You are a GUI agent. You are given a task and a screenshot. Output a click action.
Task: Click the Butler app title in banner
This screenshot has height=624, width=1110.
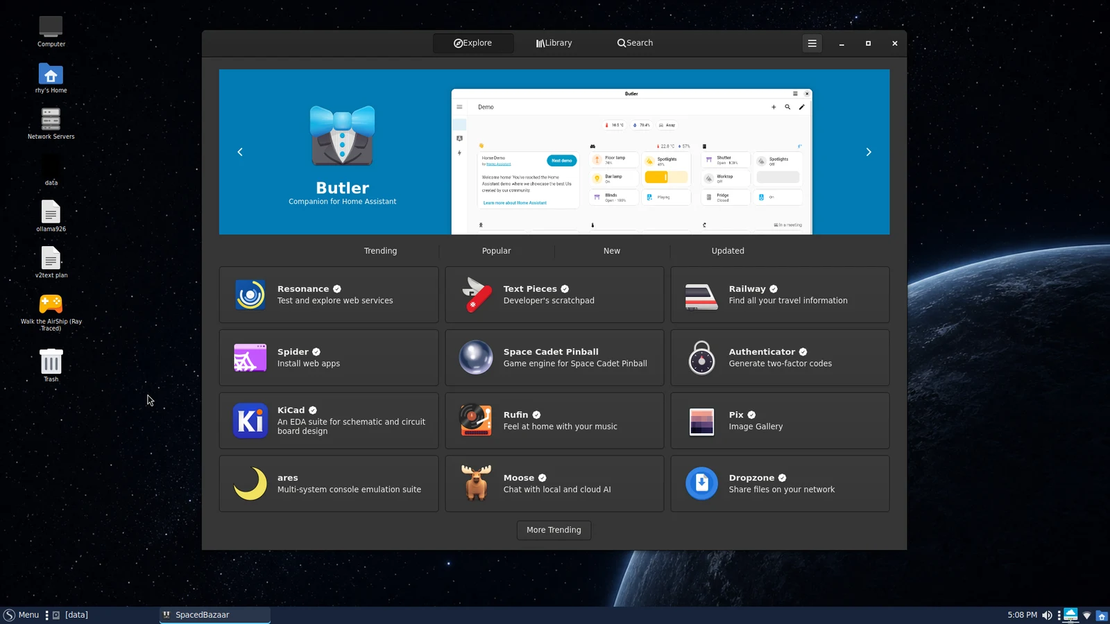pos(343,188)
